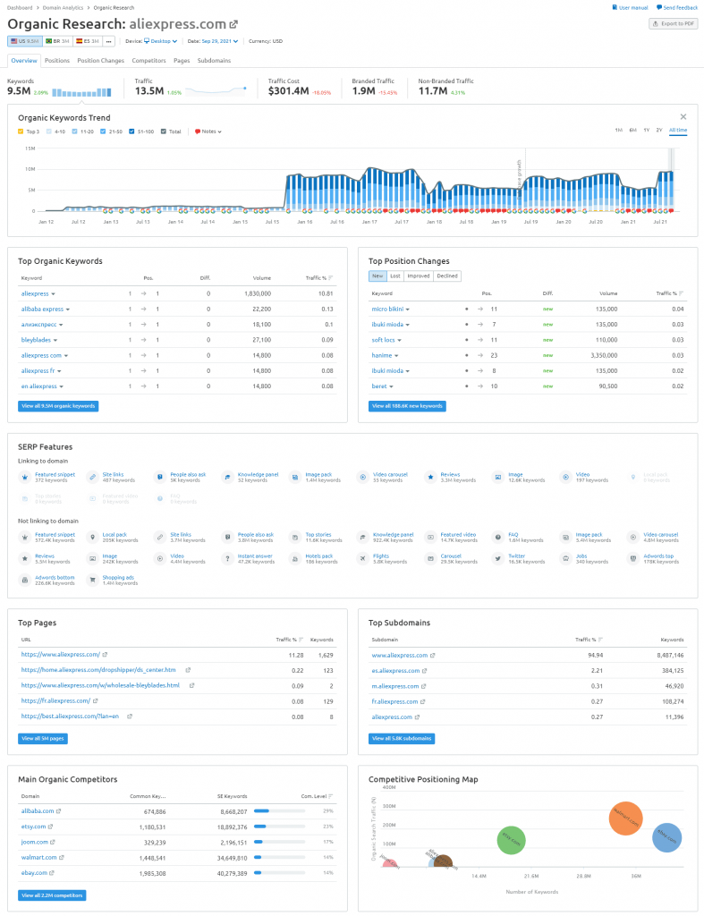
Task: Open external link icon beside aliexpress.com title
Action: coord(233,24)
